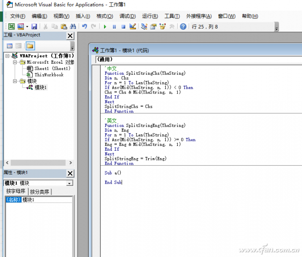Open the 工具(T) menu
302x257 pixels.
click(x=172, y=16)
